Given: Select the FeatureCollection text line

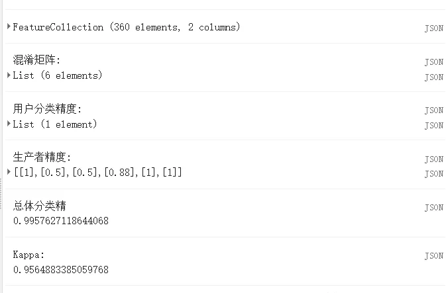Looking at the screenshot, I should tap(127, 27).
